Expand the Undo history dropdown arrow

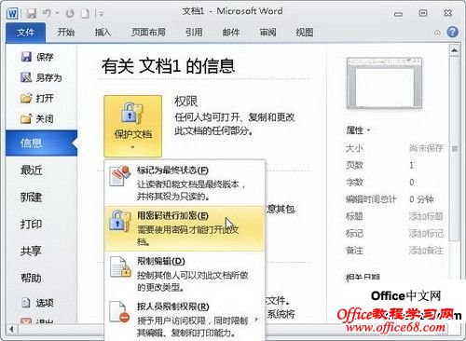coord(57,13)
